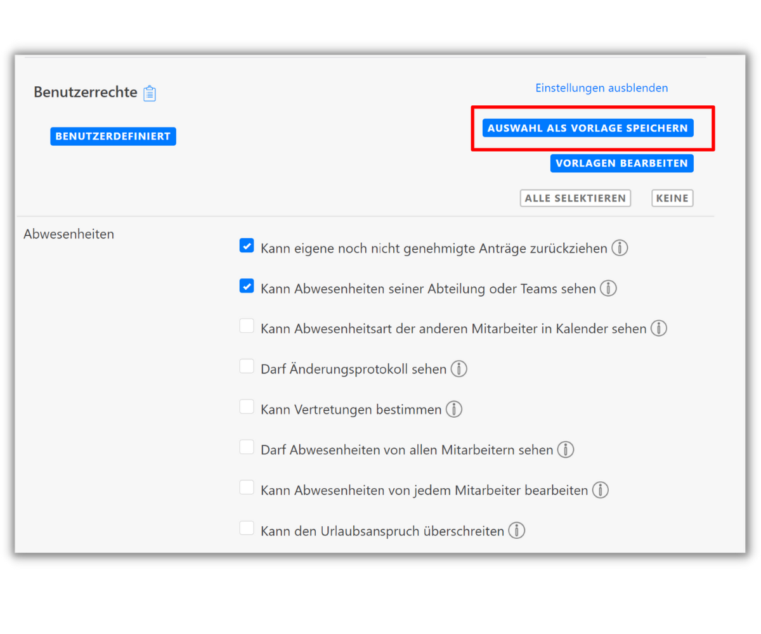Open info tooltip for 'Kann eigene Anträge zurückziehen'

point(620,248)
